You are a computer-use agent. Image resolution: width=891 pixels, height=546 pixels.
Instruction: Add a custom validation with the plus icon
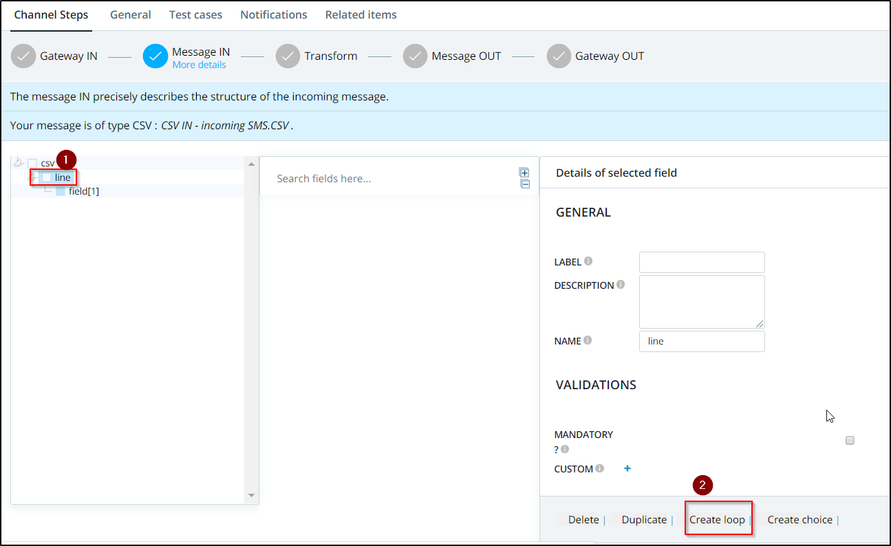pyautogui.click(x=627, y=468)
